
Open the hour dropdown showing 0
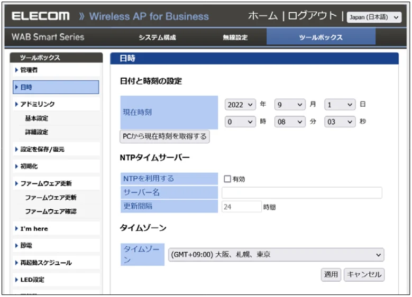(240, 122)
